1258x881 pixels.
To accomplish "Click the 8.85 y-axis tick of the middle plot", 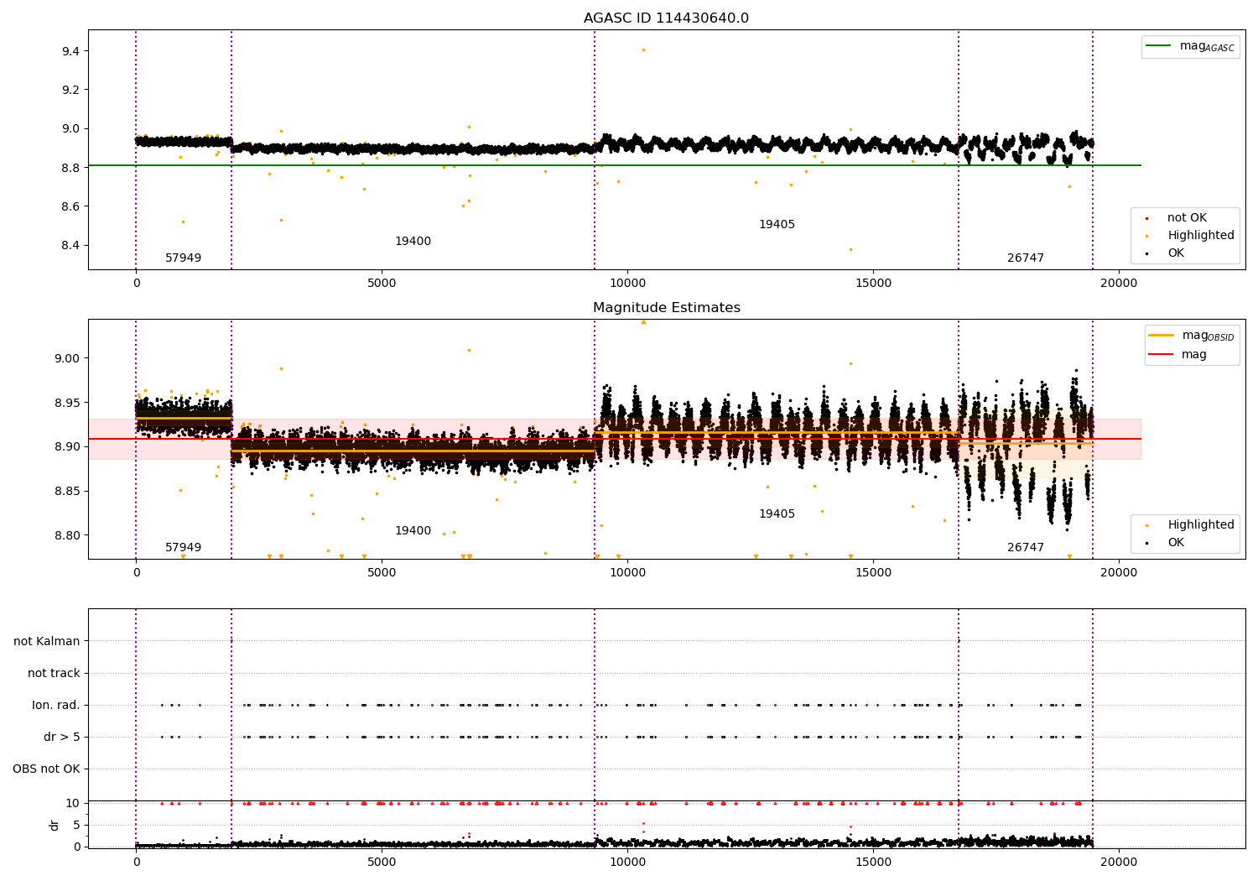I will pyautogui.click(x=67, y=492).
